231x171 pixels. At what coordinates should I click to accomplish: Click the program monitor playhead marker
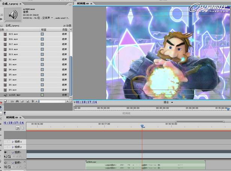(x=228, y=109)
